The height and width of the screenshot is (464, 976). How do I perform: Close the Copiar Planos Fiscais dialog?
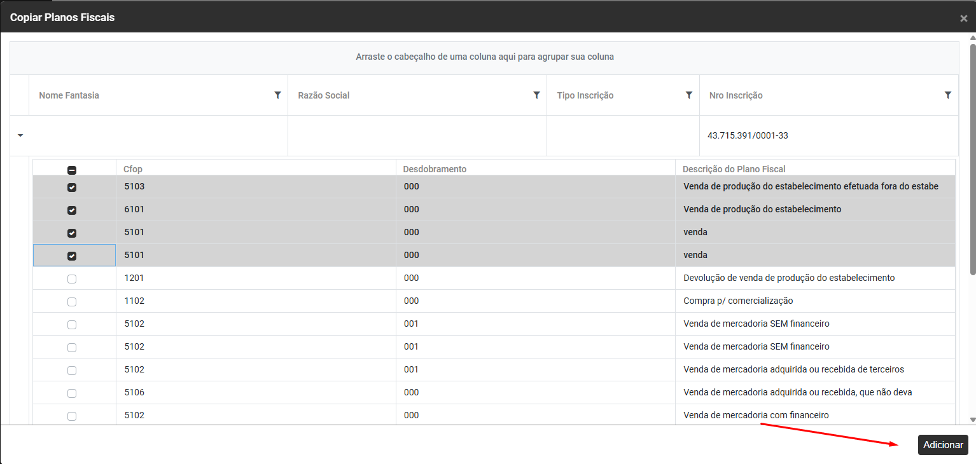tap(963, 18)
